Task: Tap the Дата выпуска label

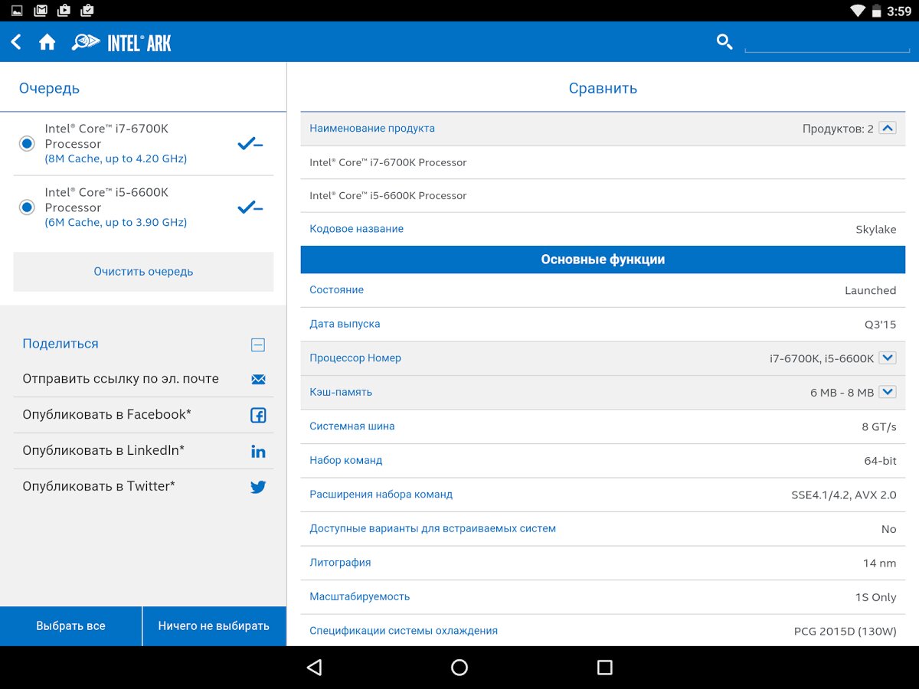Action: [345, 324]
